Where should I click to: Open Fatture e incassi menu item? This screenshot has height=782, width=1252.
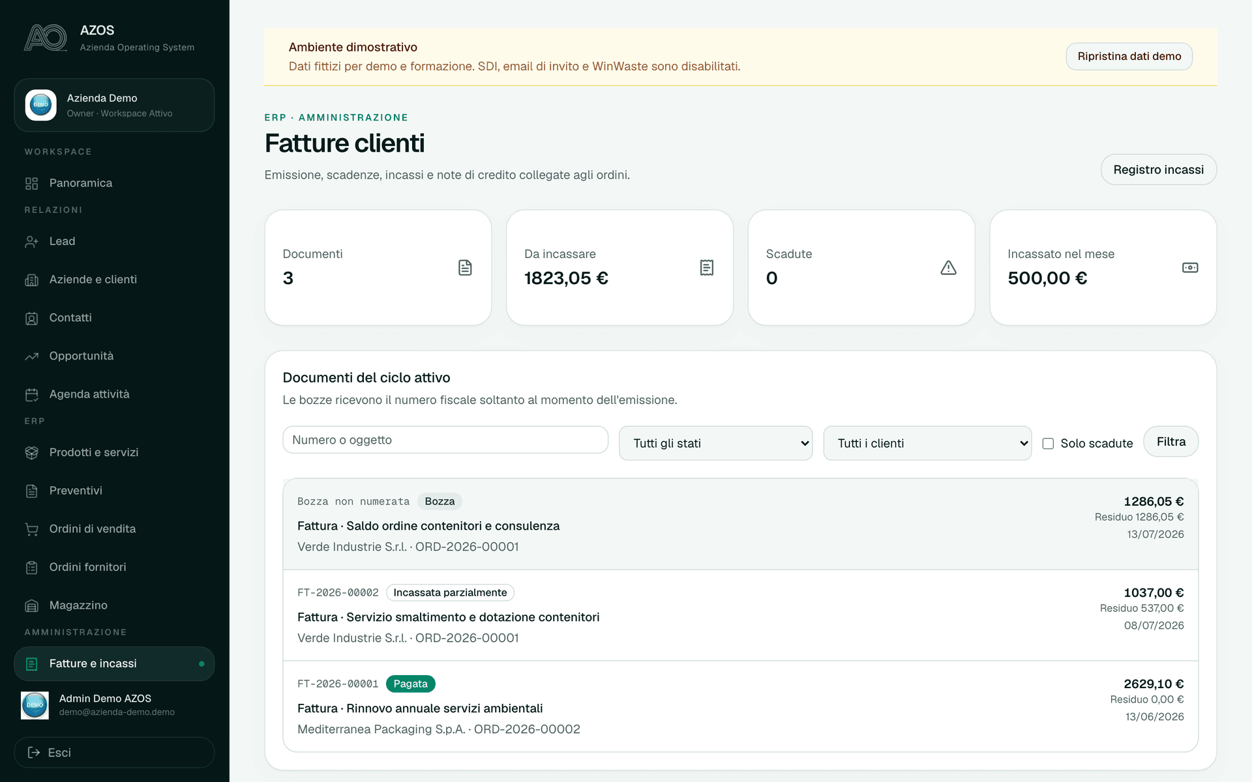[114, 663]
